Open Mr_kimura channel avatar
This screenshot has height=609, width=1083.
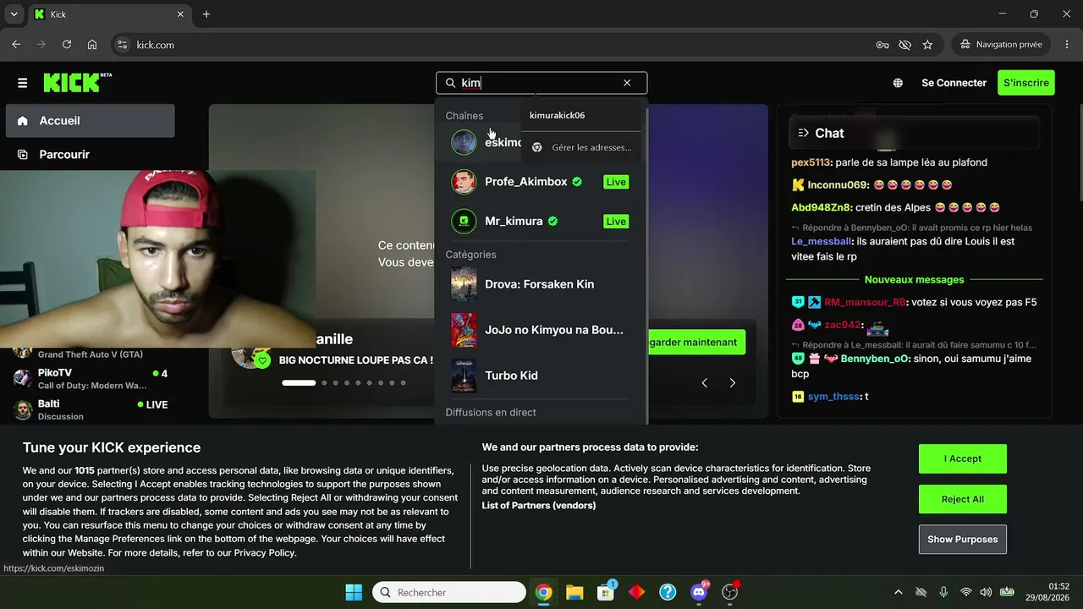(464, 222)
